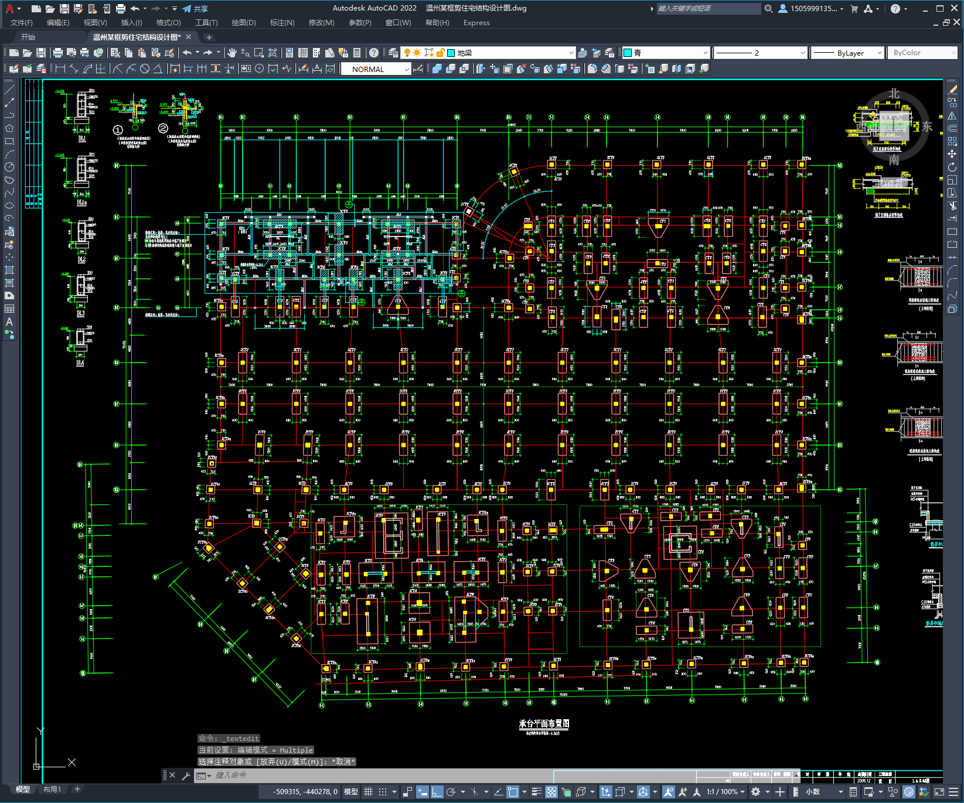Open the lineweight dropdown showing ByLayer
The width and height of the screenshot is (964, 803).
(847, 53)
